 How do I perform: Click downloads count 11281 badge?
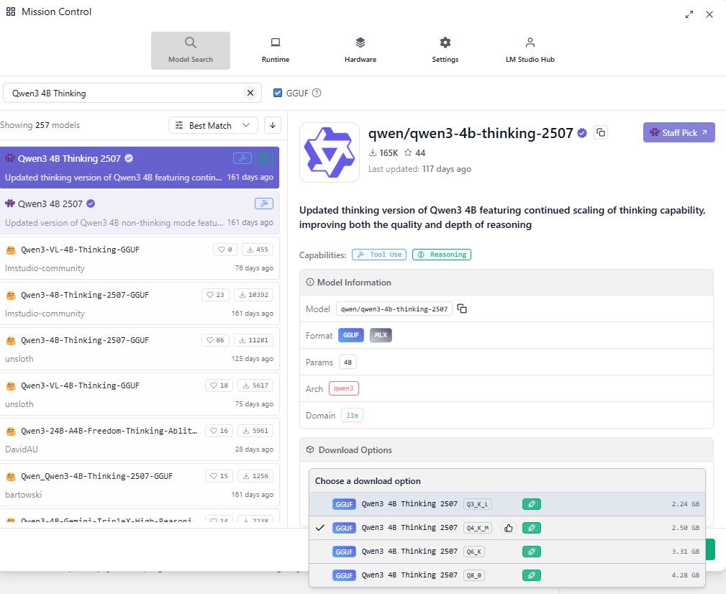254,340
